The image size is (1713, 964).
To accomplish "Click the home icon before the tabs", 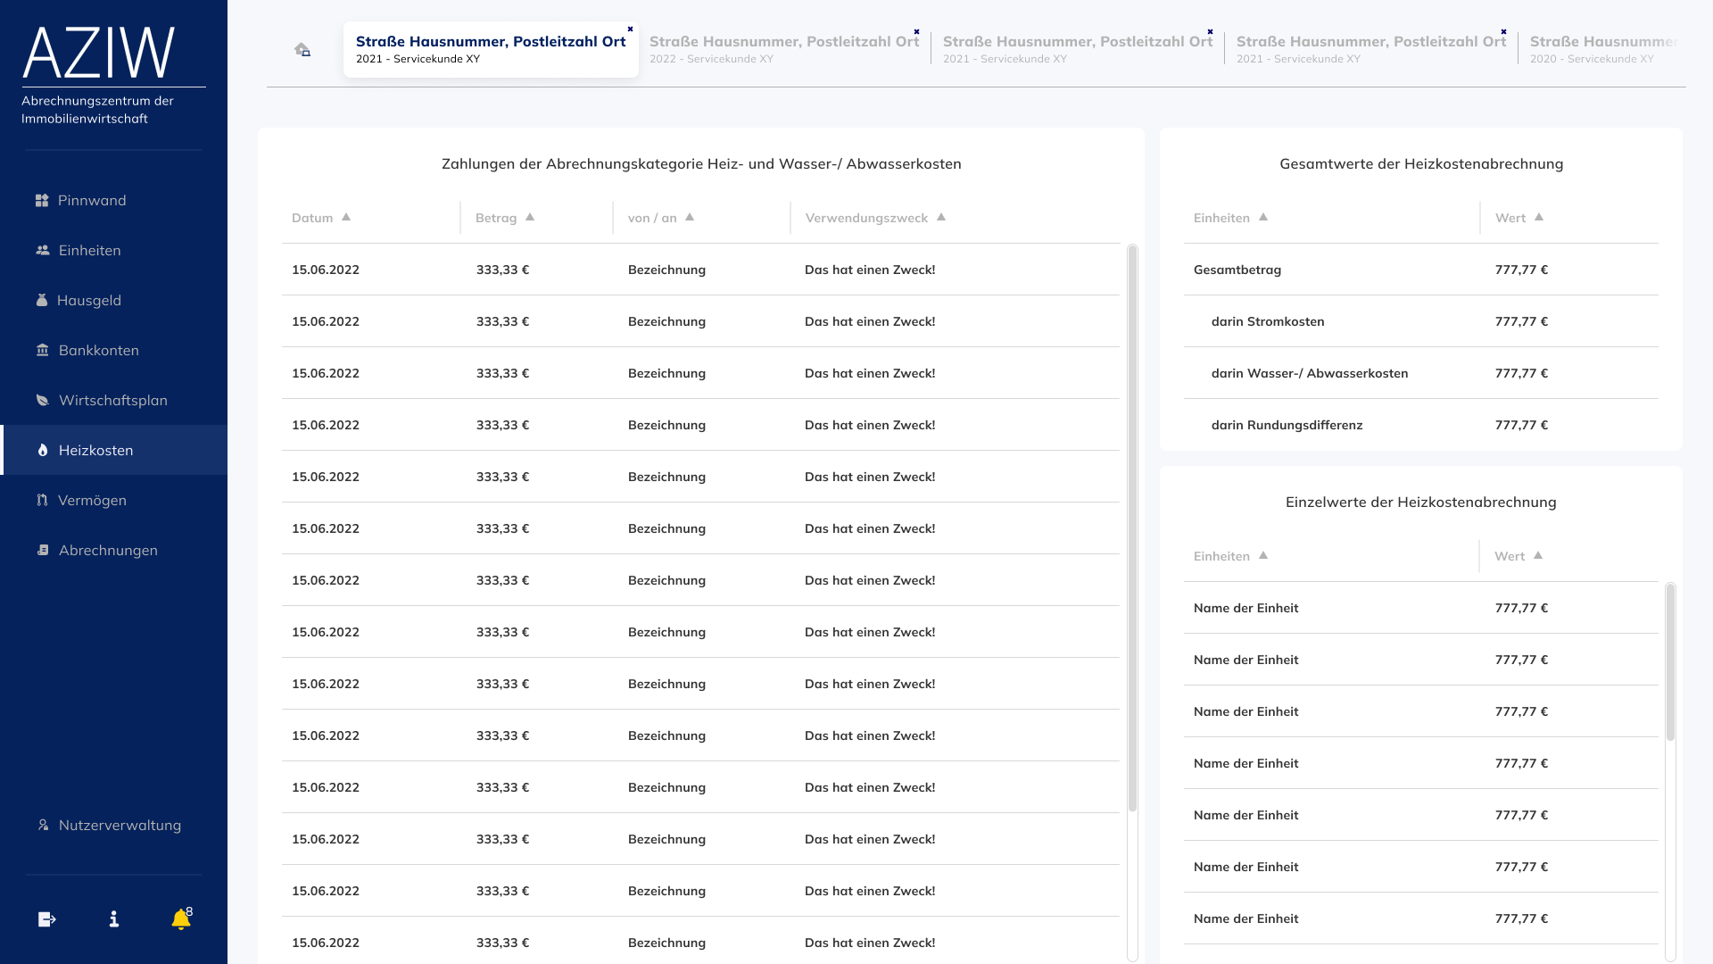I will (302, 50).
